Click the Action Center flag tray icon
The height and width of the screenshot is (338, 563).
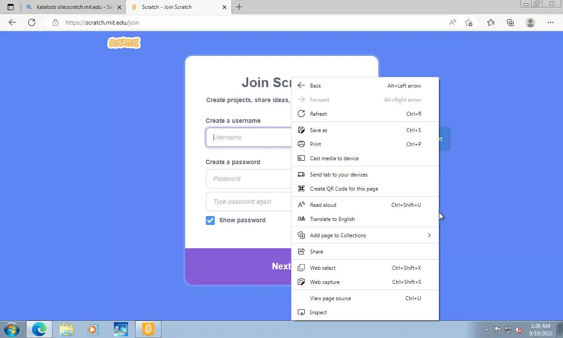pos(497,330)
